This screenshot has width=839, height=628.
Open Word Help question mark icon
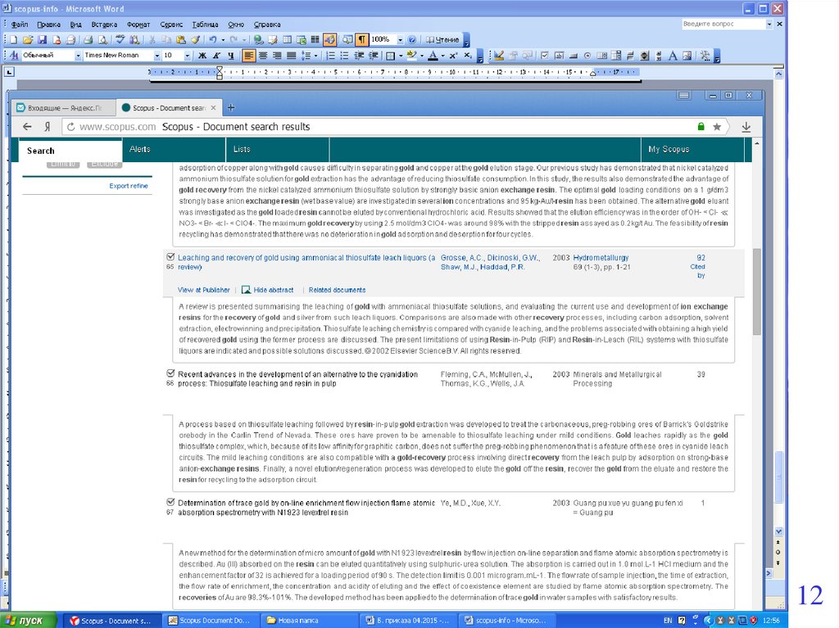point(412,39)
